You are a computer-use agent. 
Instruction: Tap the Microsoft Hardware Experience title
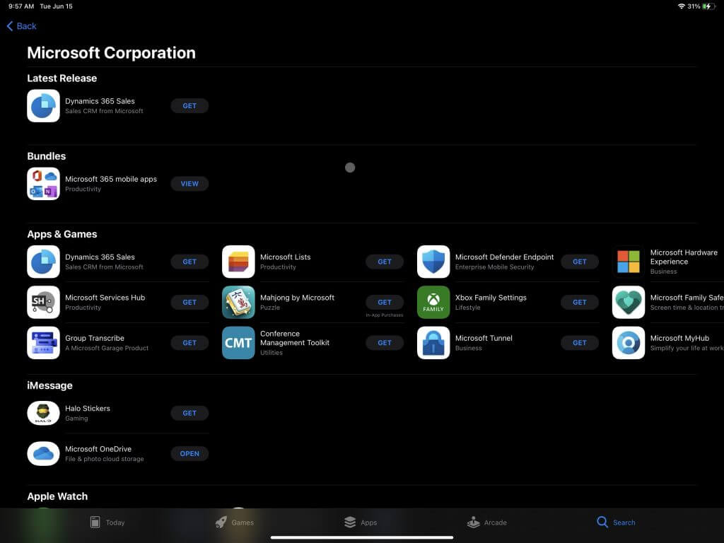(x=684, y=257)
